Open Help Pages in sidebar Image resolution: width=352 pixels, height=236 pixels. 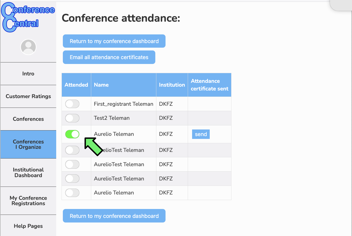point(28,226)
